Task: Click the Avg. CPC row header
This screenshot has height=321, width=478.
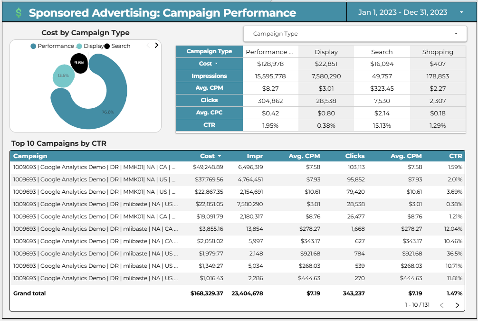Action: pyautogui.click(x=209, y=113)
